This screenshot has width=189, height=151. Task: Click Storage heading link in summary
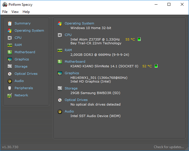pyautogui.click(x=71, y=88)
